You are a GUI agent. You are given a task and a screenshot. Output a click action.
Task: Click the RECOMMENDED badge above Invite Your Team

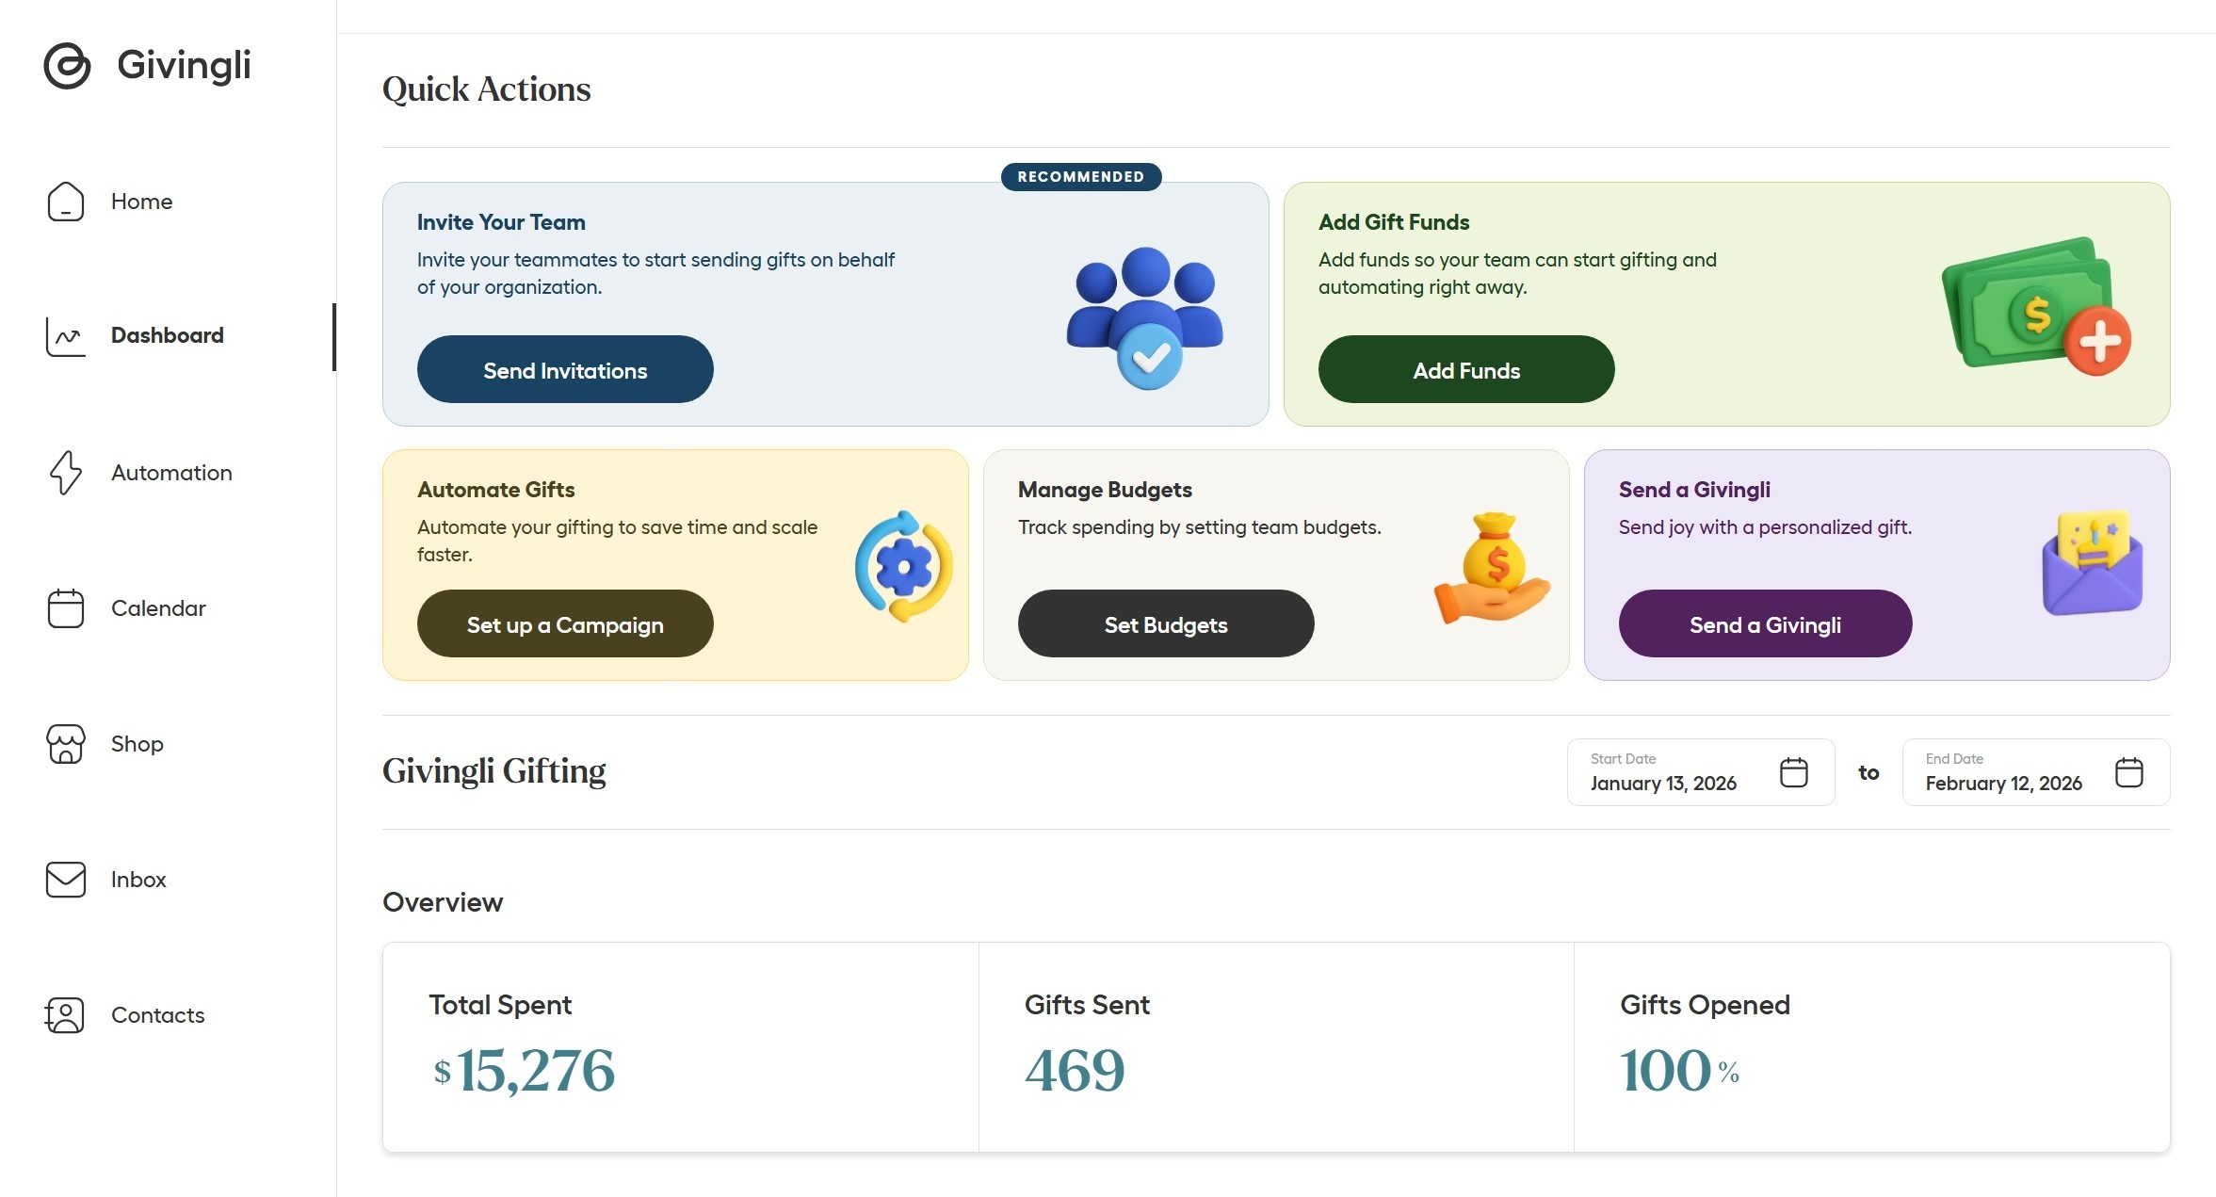tap(1080, 176)
